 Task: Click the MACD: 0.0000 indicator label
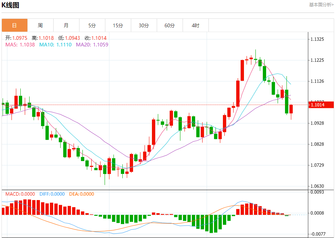[x=20, y=194]
